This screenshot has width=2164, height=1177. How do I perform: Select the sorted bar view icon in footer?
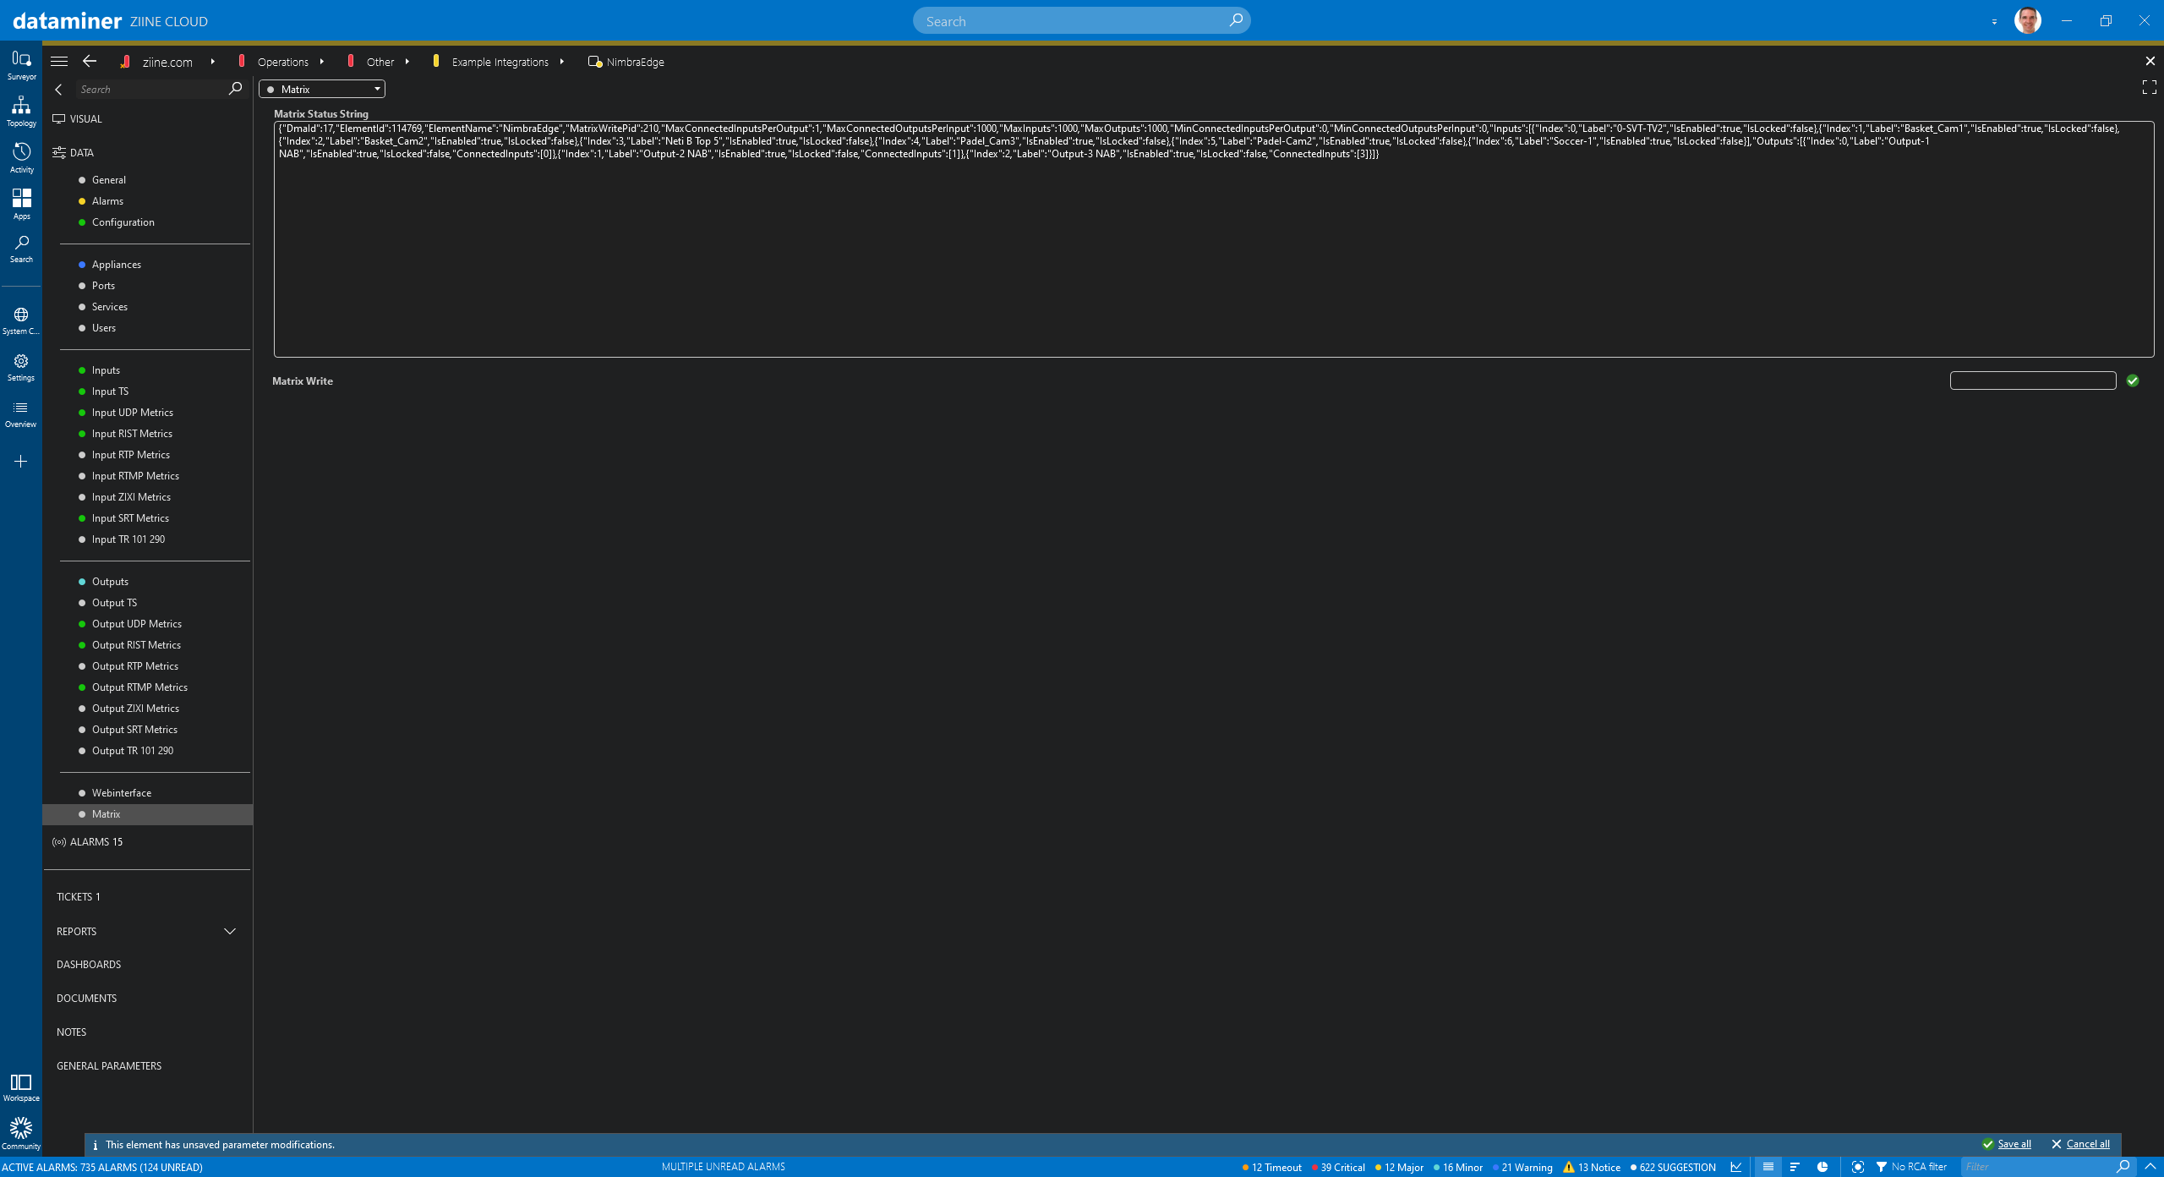1795,1167
